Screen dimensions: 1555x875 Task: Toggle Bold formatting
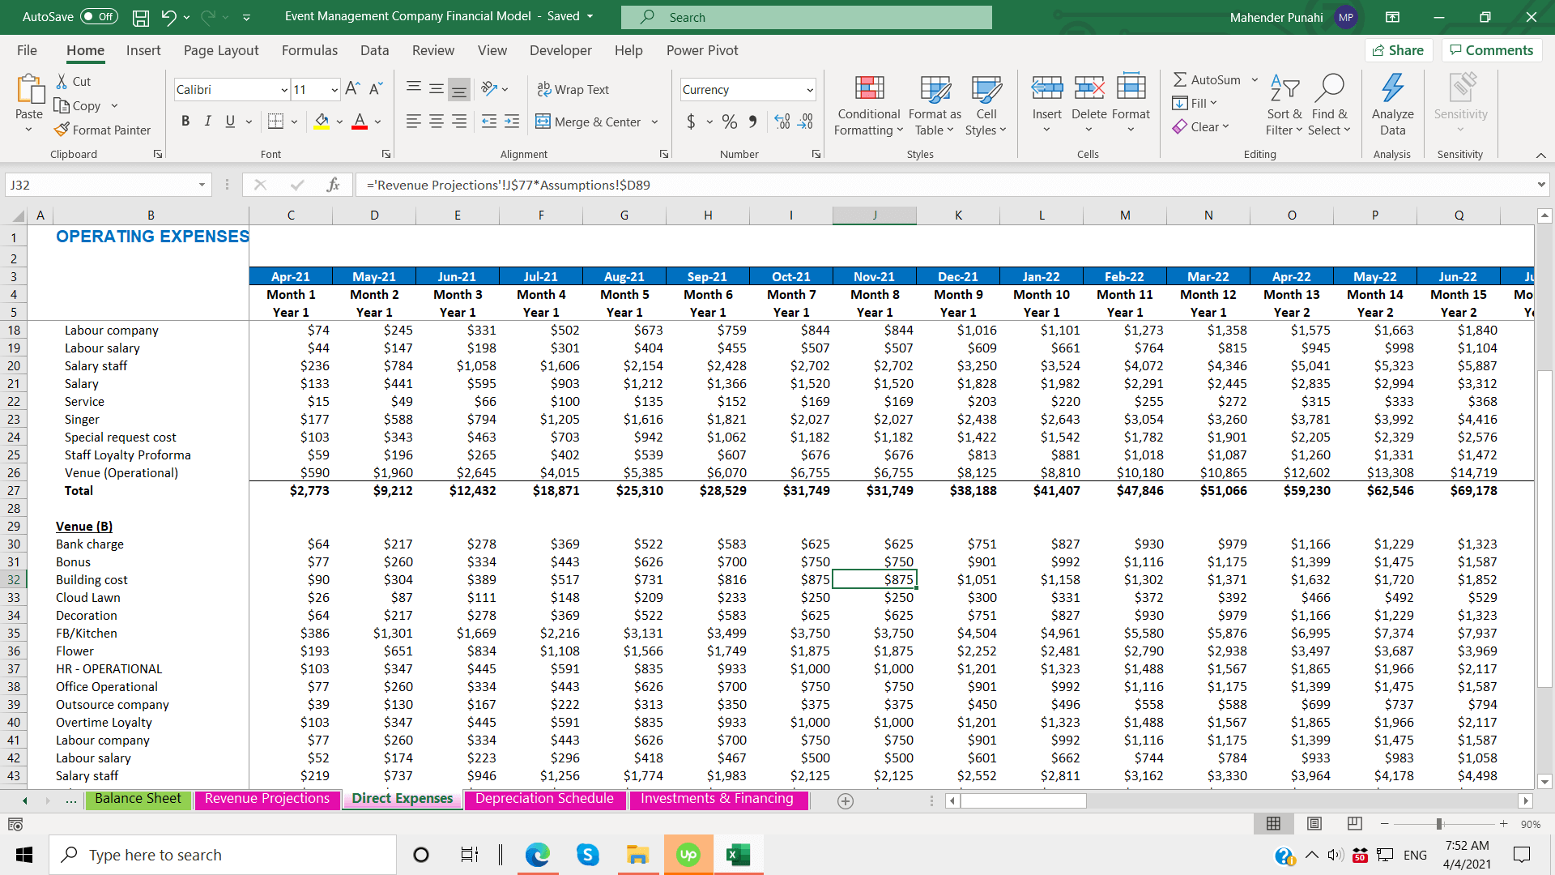pos(185,122)
